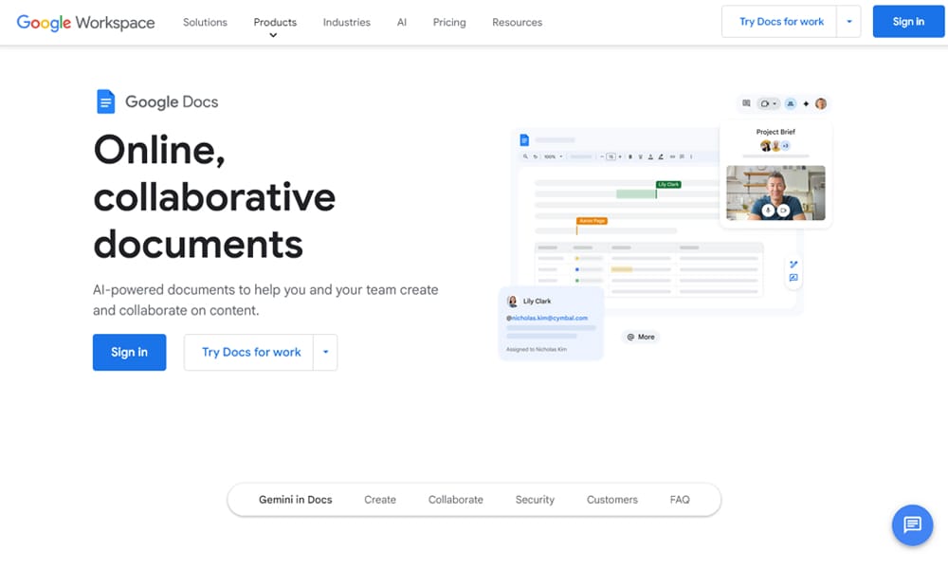Click the blue insert image icon on the document edge
Screen dimensions: 948x569
click(793, 277)
